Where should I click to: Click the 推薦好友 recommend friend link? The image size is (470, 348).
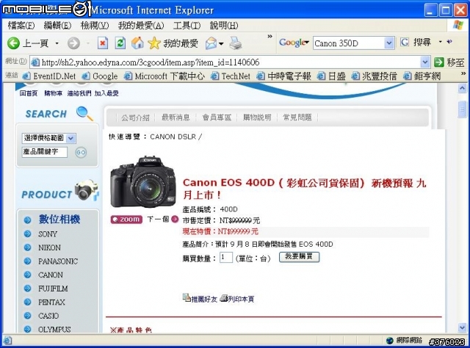click(200, 299)
